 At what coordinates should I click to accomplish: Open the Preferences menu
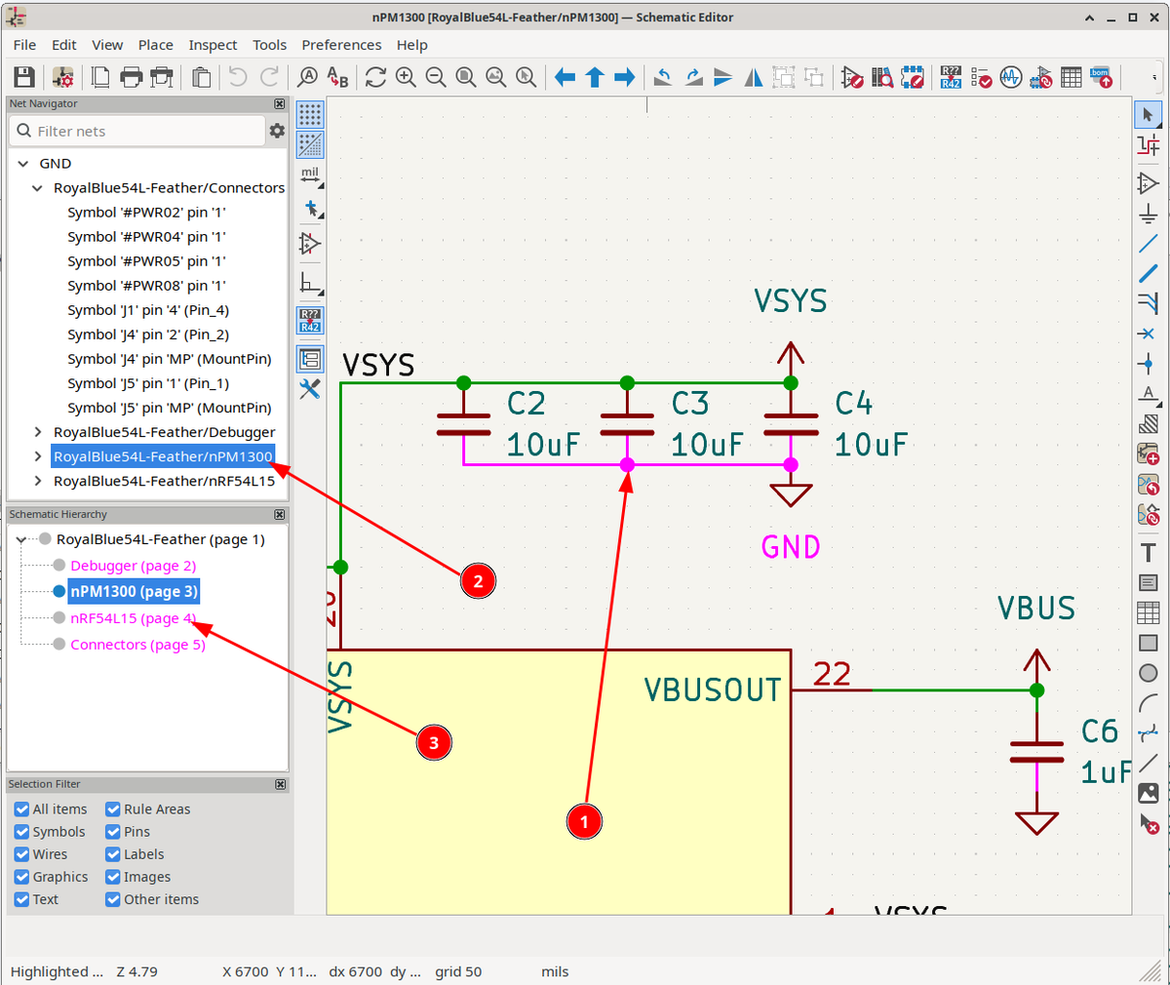pos(341,45)
